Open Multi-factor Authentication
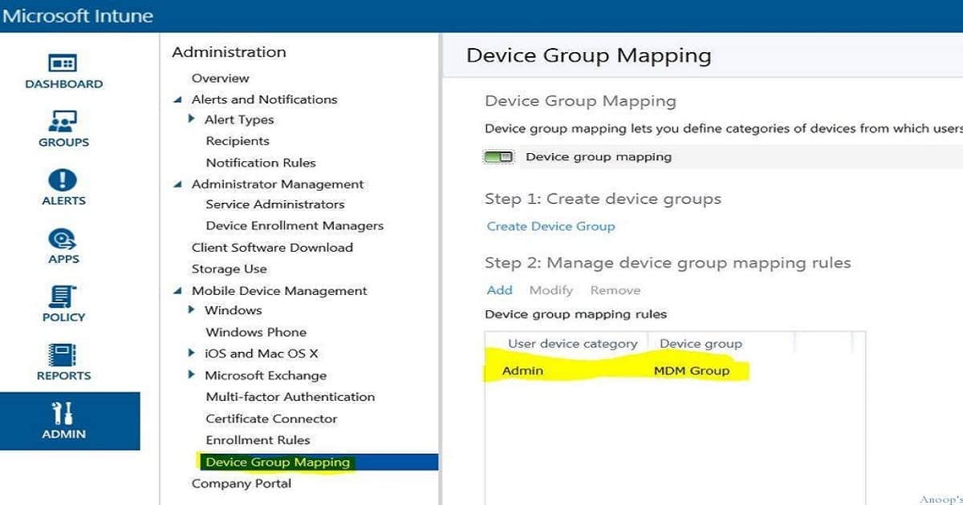963x505 pixels. 290,397
